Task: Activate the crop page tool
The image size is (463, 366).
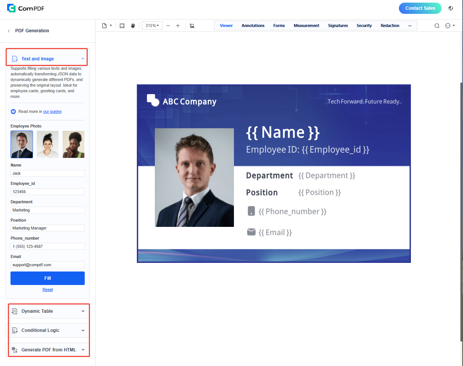Action: [192, 25]
